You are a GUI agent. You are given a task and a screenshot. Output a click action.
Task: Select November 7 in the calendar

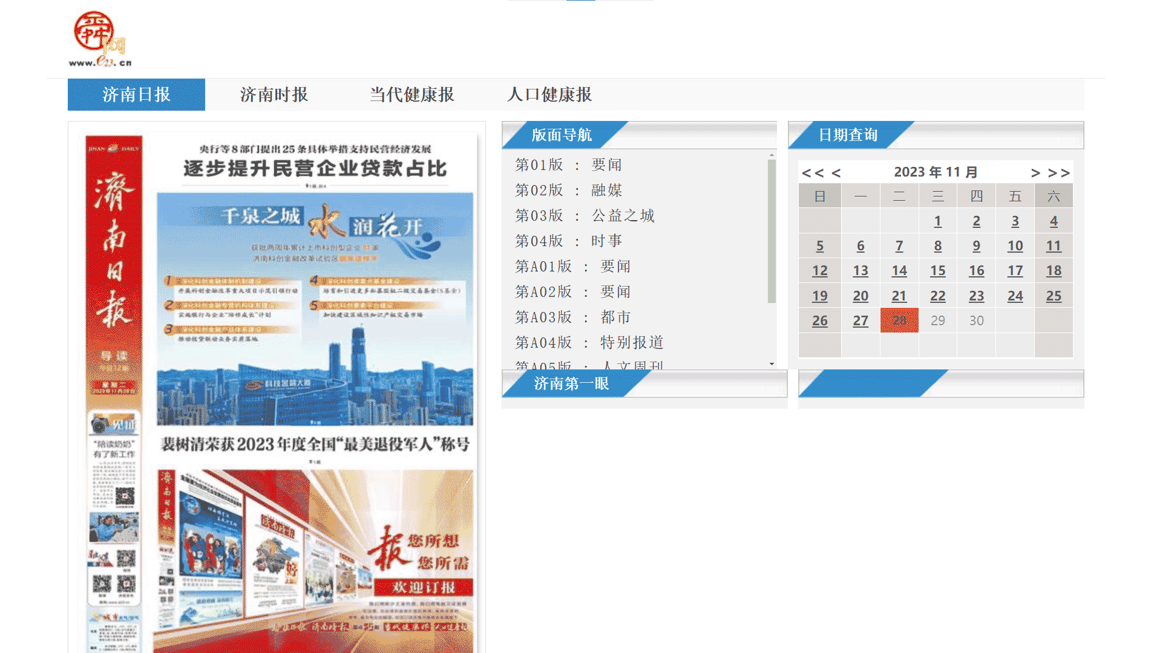point(899,246)
